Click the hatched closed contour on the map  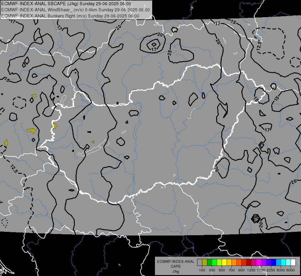(x=255, y=218)
